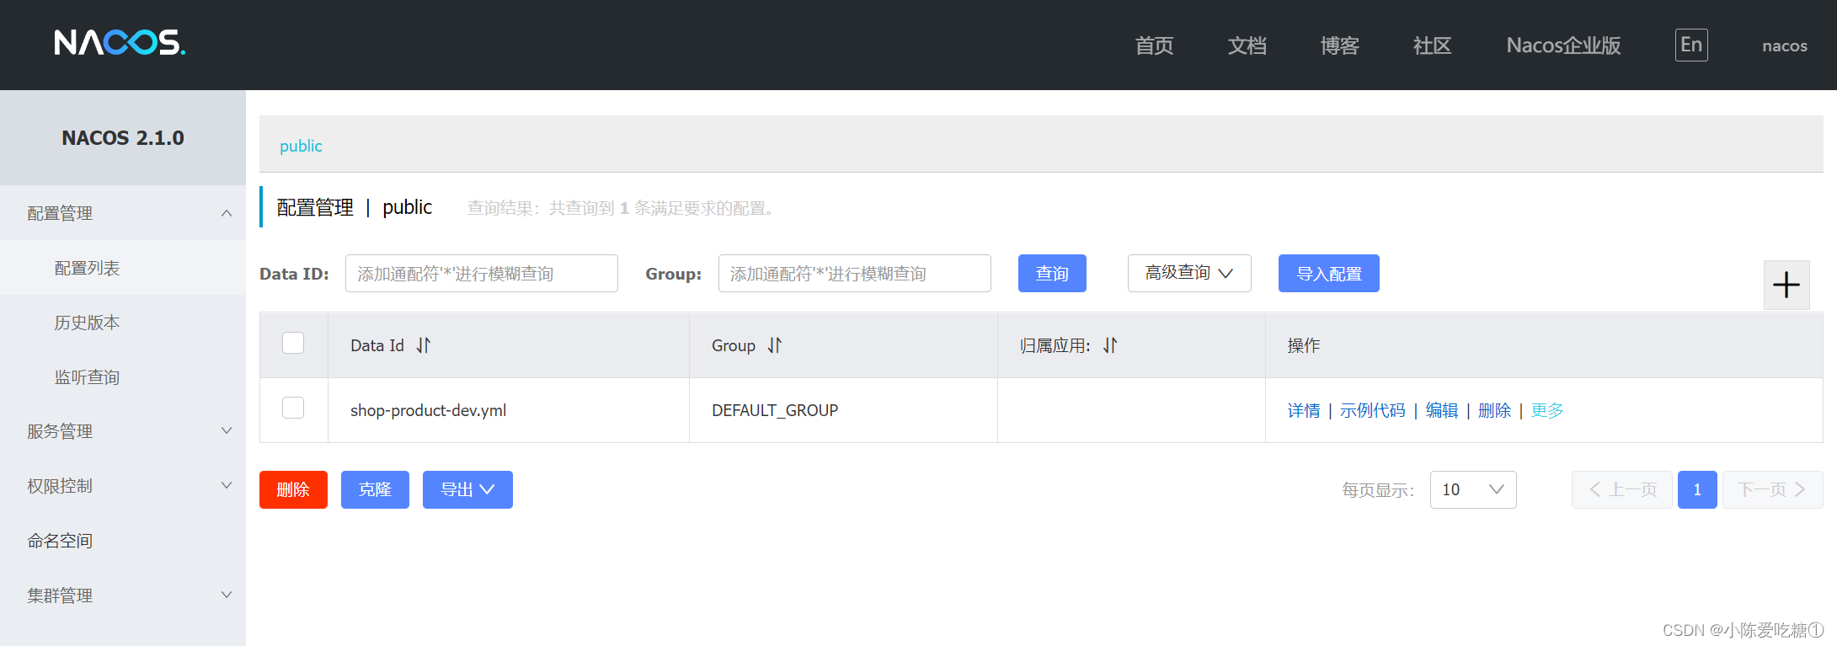This screenshot has height=646, width=1837.
Task: Click the NACOS 2.1.0 version header
Action: (123, 138)
